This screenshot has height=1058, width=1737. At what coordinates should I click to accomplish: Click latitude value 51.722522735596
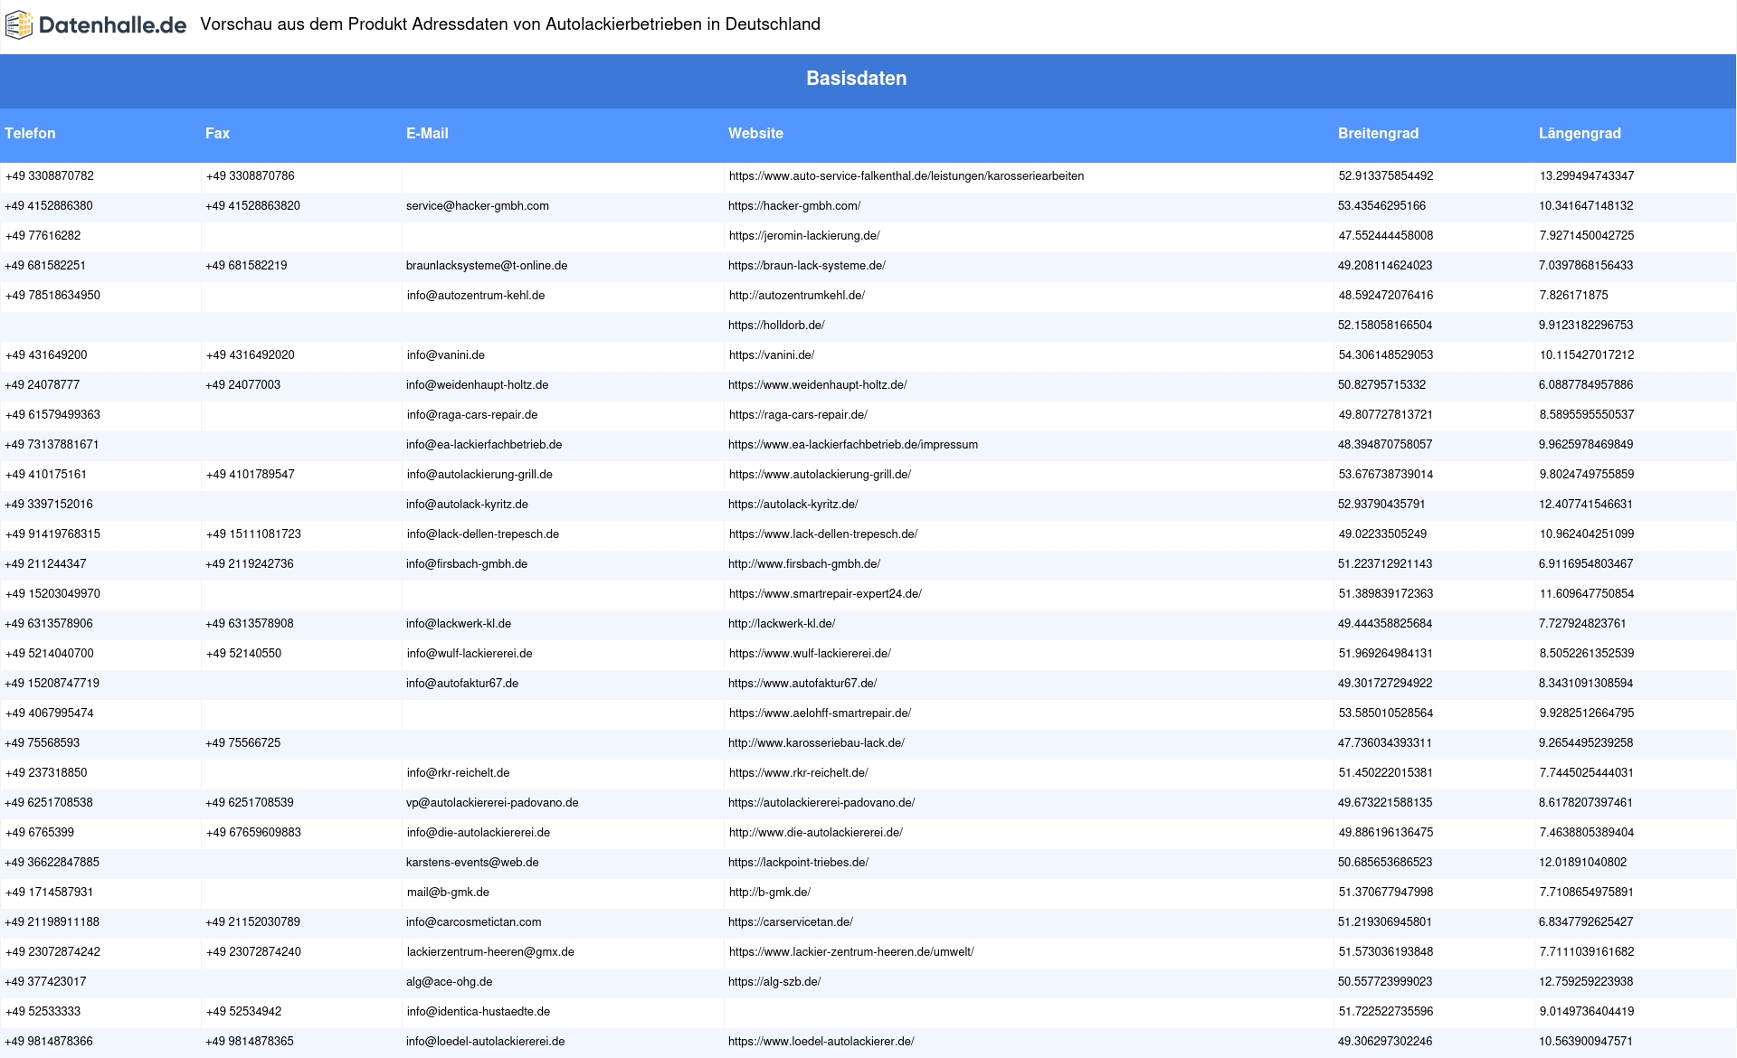[x=1386, y=1012]
